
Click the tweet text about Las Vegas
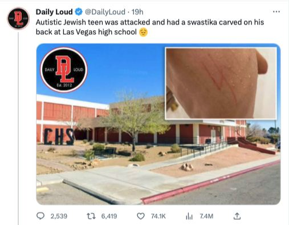coord(150,27)
